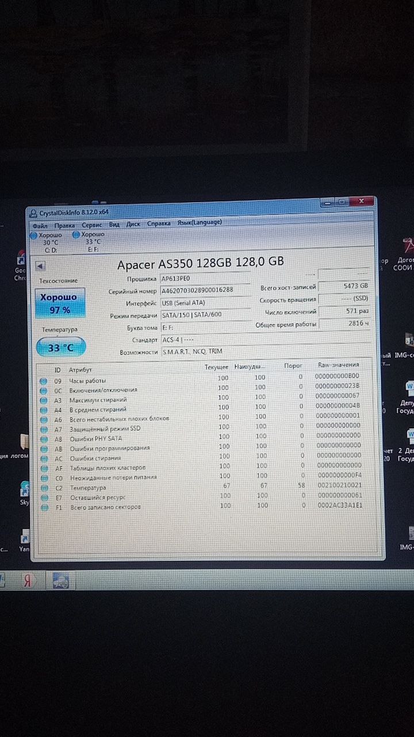Click the Оставшийся ресурс attribute name
414x737 pixels.
pyautogui.click(x=97, y=497)
